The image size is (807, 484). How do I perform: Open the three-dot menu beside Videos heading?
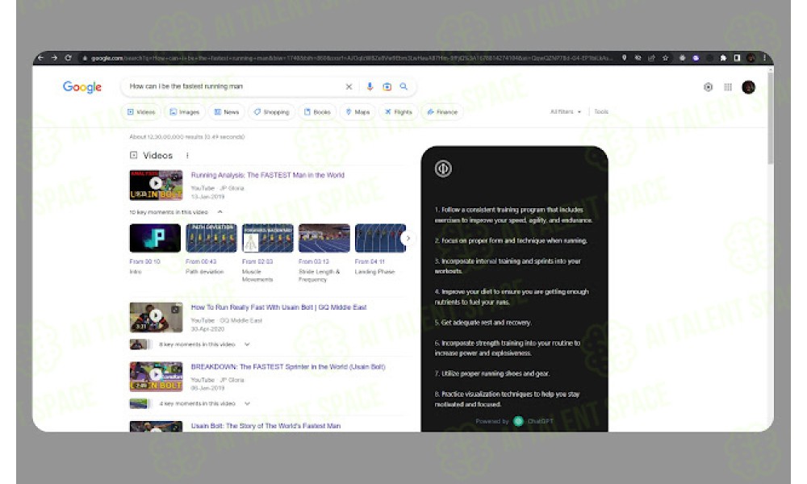click(x=187, y=156)
